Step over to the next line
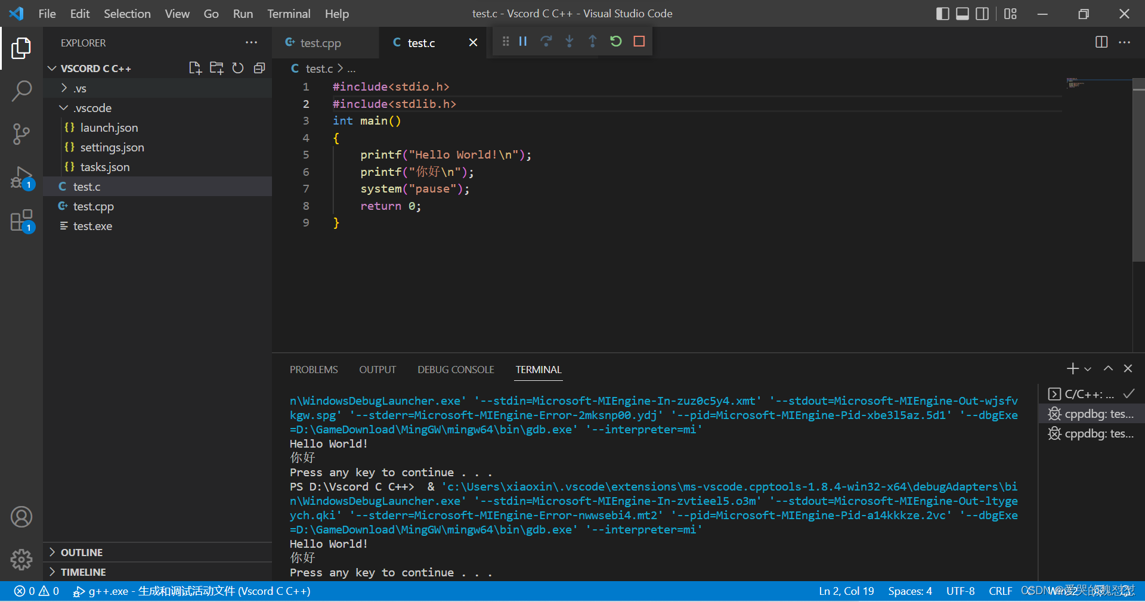Screen dimensions: 1145x602 coord(546,41)
